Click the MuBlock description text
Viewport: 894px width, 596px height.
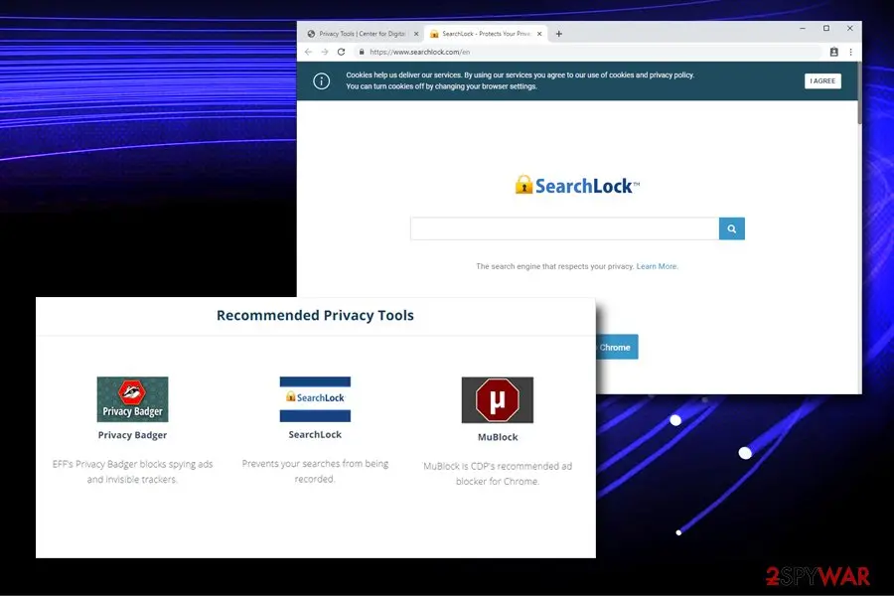[498, 474]
